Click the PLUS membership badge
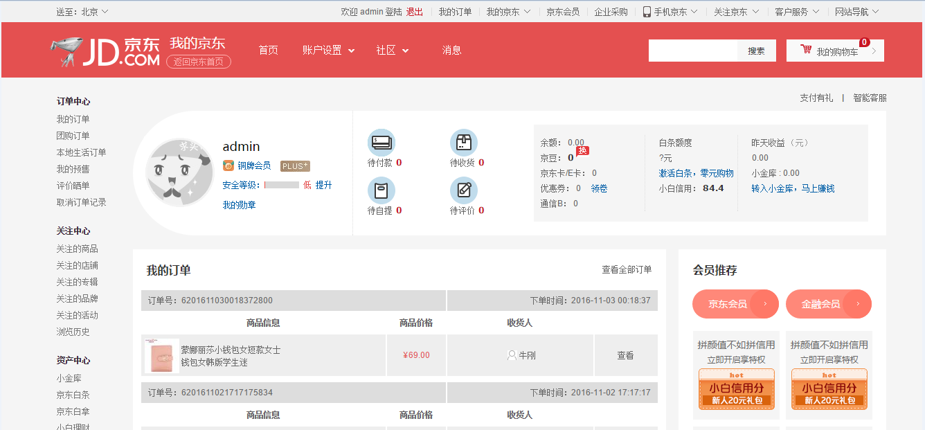The height and width of the screenshot is (430, 925). 295,166
